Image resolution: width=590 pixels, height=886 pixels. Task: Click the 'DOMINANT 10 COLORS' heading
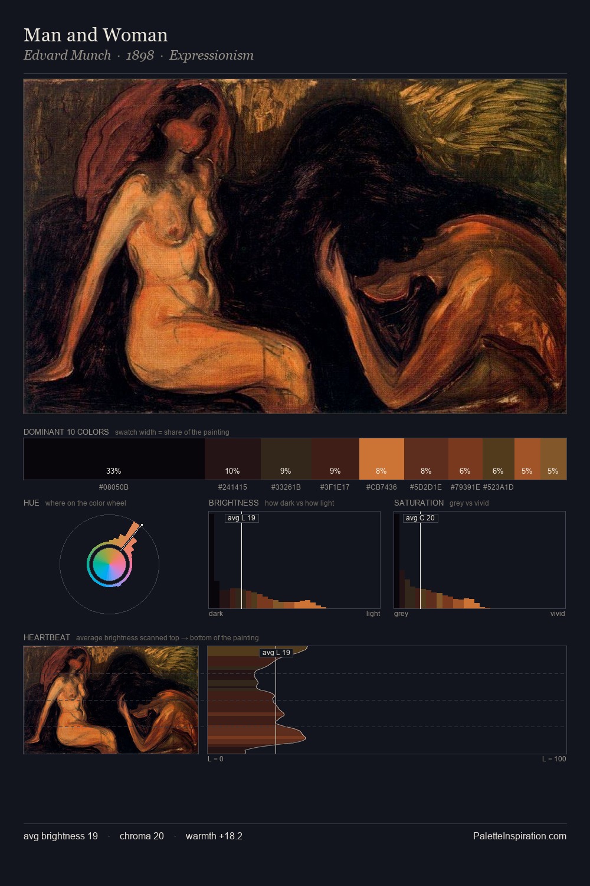pyautogui.click(x=66, y=432)
